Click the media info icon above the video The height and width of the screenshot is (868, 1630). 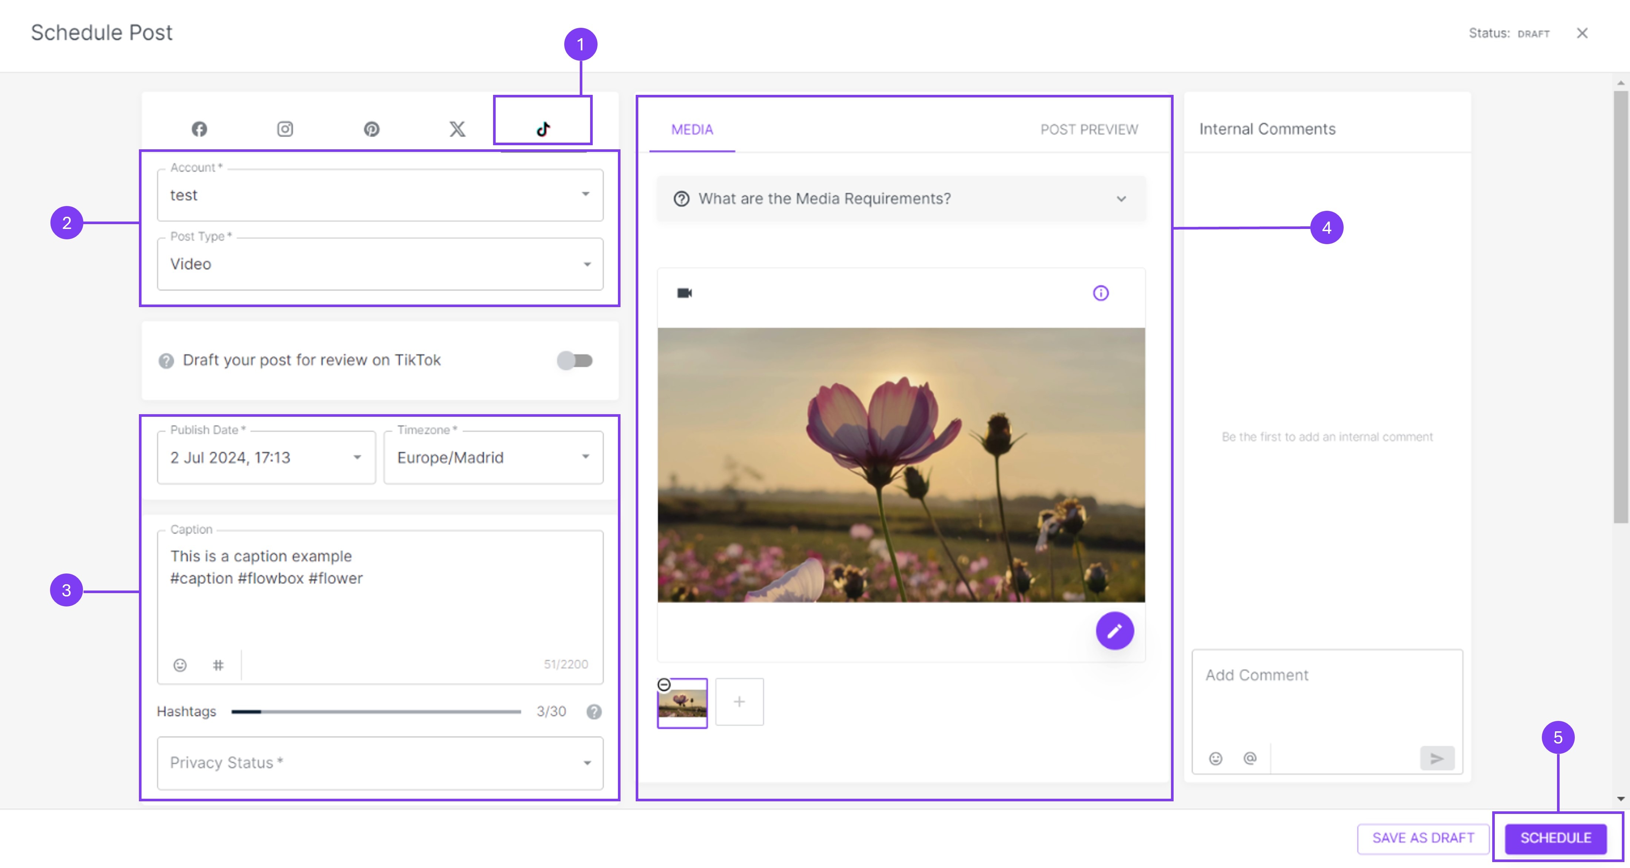[x=1100, y=293]
